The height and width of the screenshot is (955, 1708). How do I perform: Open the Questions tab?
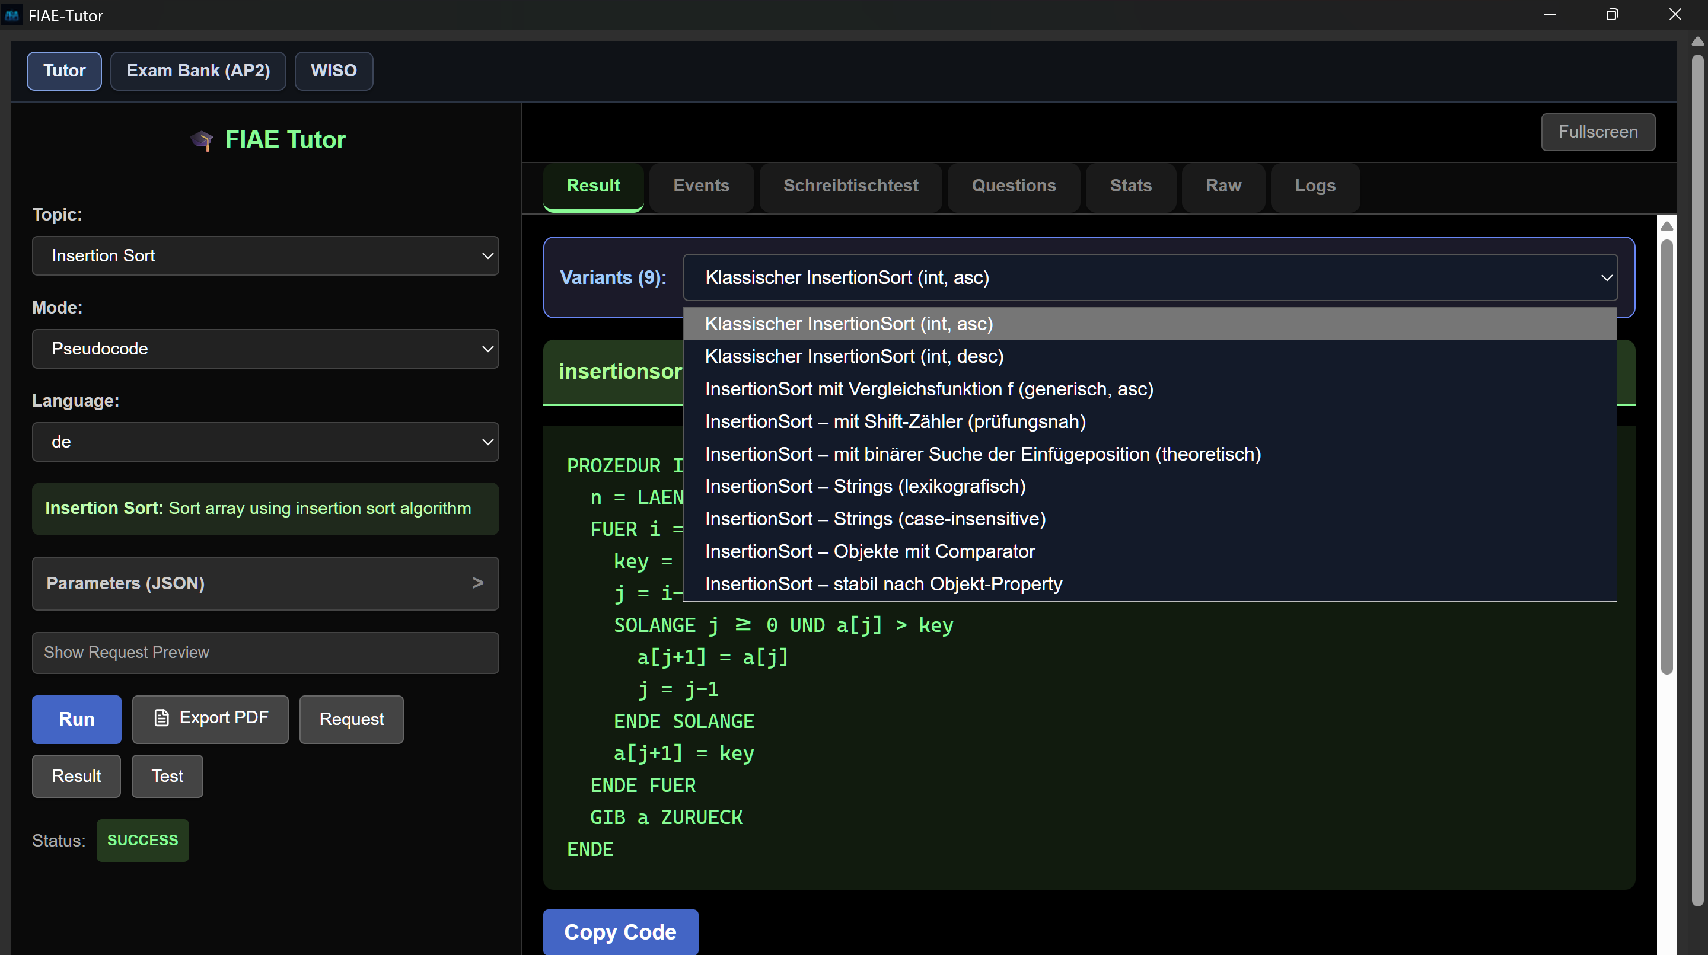click(x=1014, y=186)
